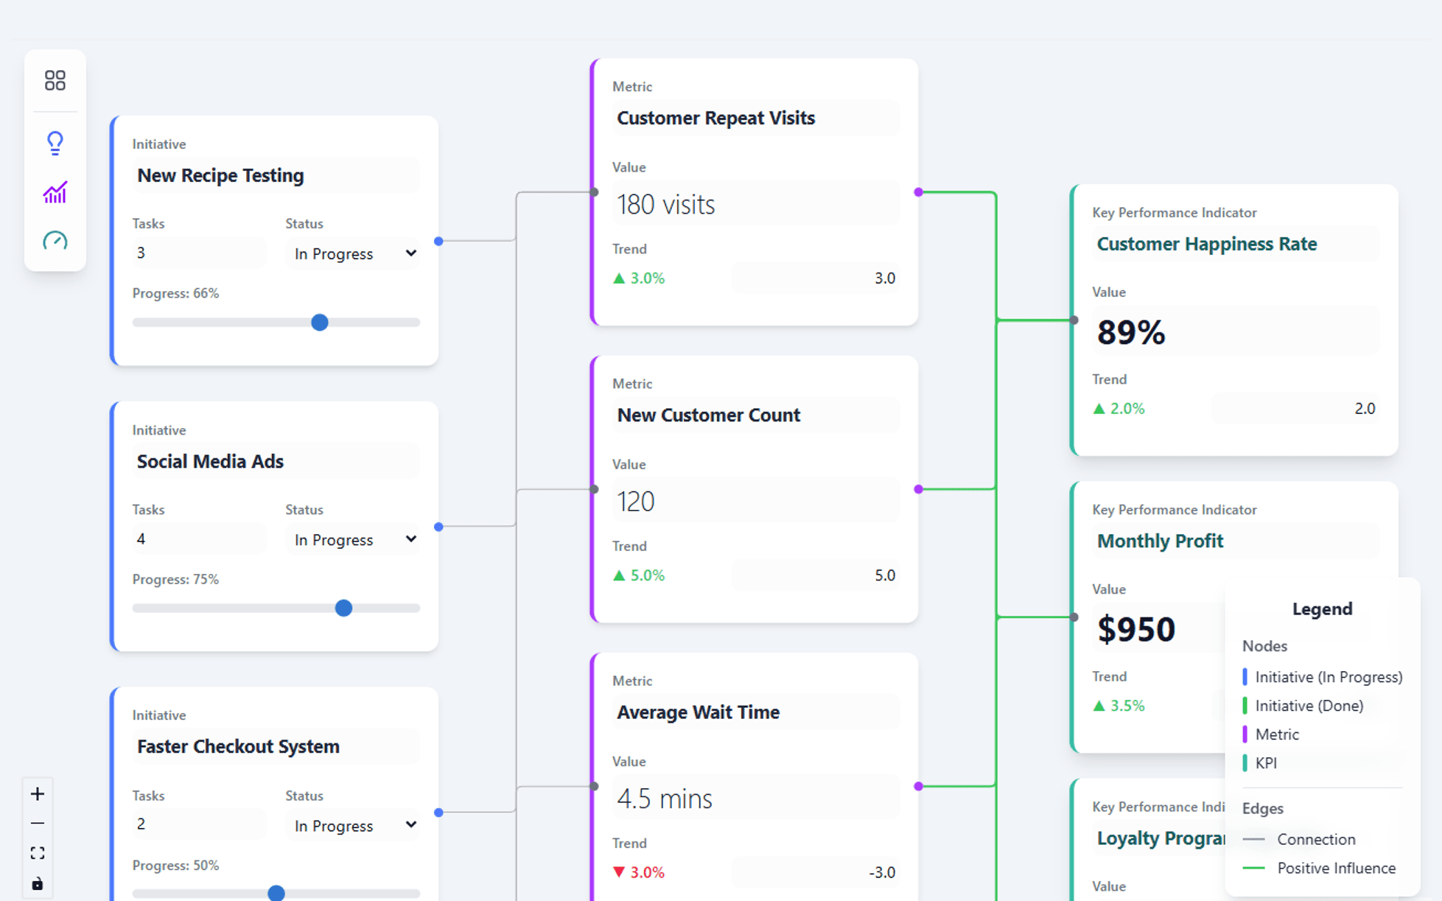Zoom in with the plus control
Screen dimensions: 1442x901
[38, 793]
